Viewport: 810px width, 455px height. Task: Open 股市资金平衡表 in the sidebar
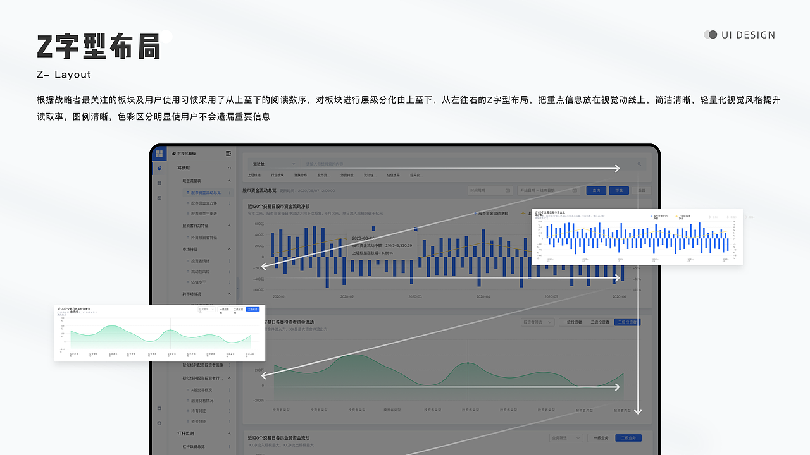(204, 214)
